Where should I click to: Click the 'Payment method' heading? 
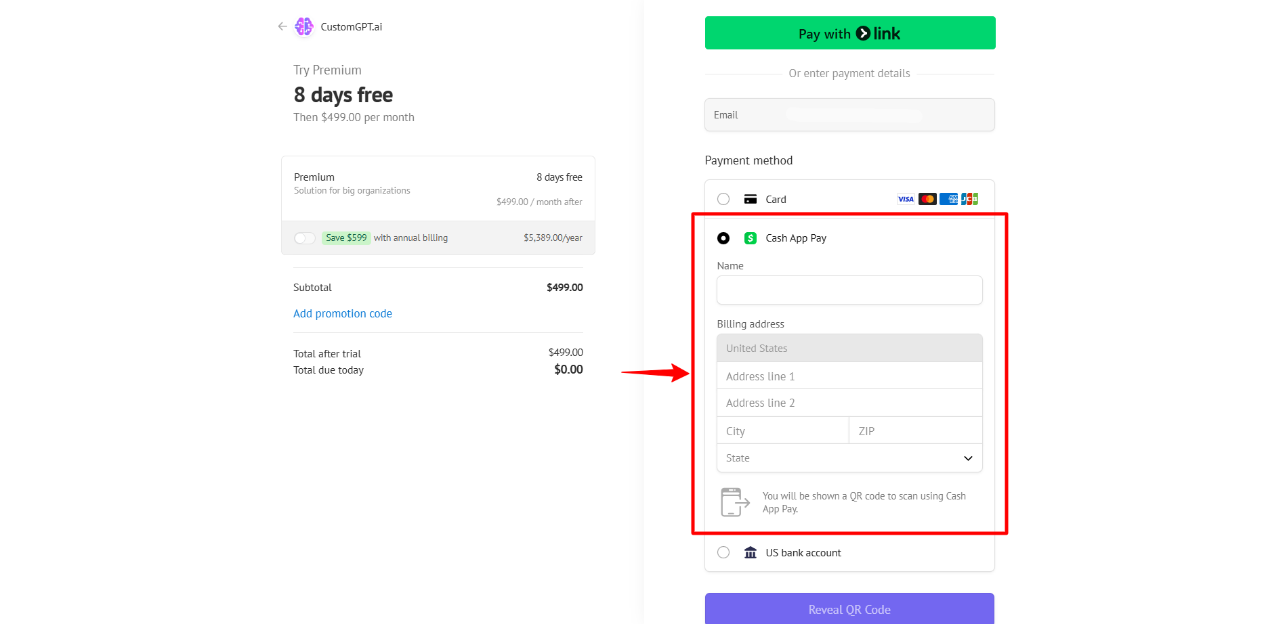point(748,160)
